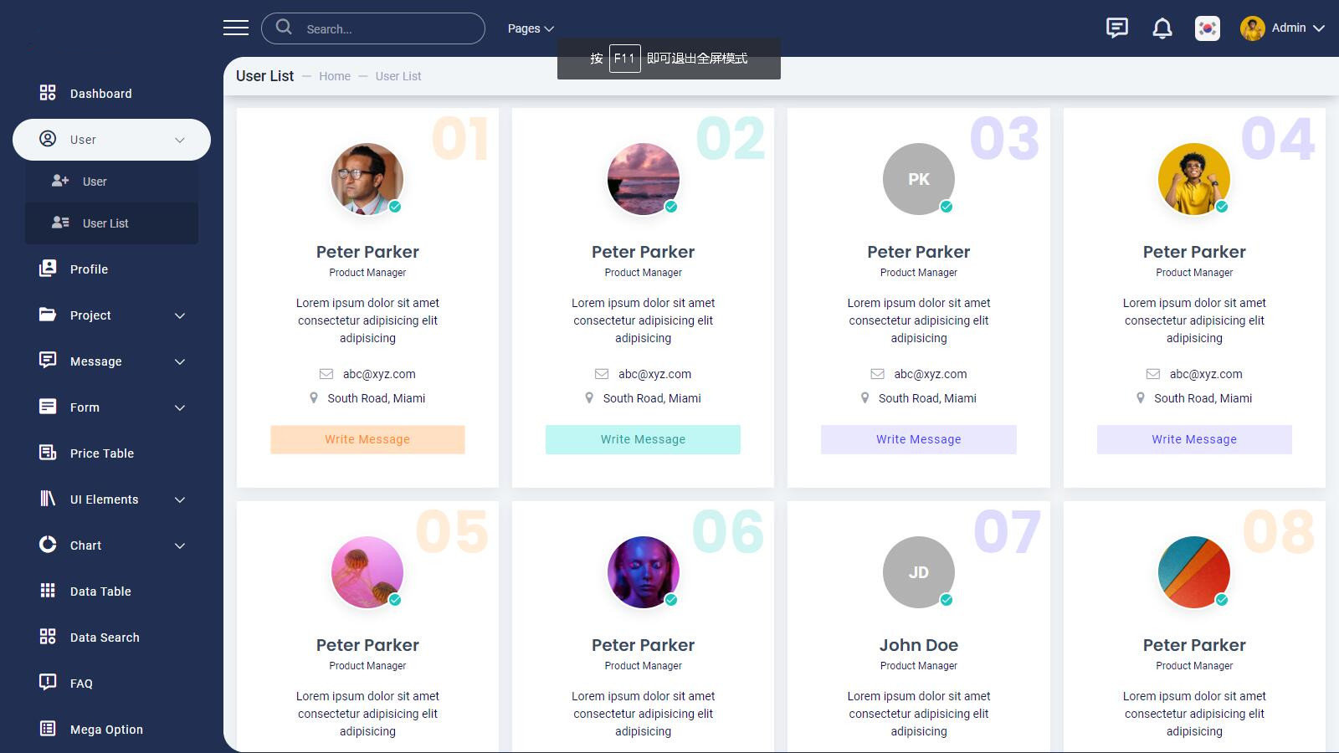
Task: Click the add-user icon beside User
Action: [x=60, y=181]
